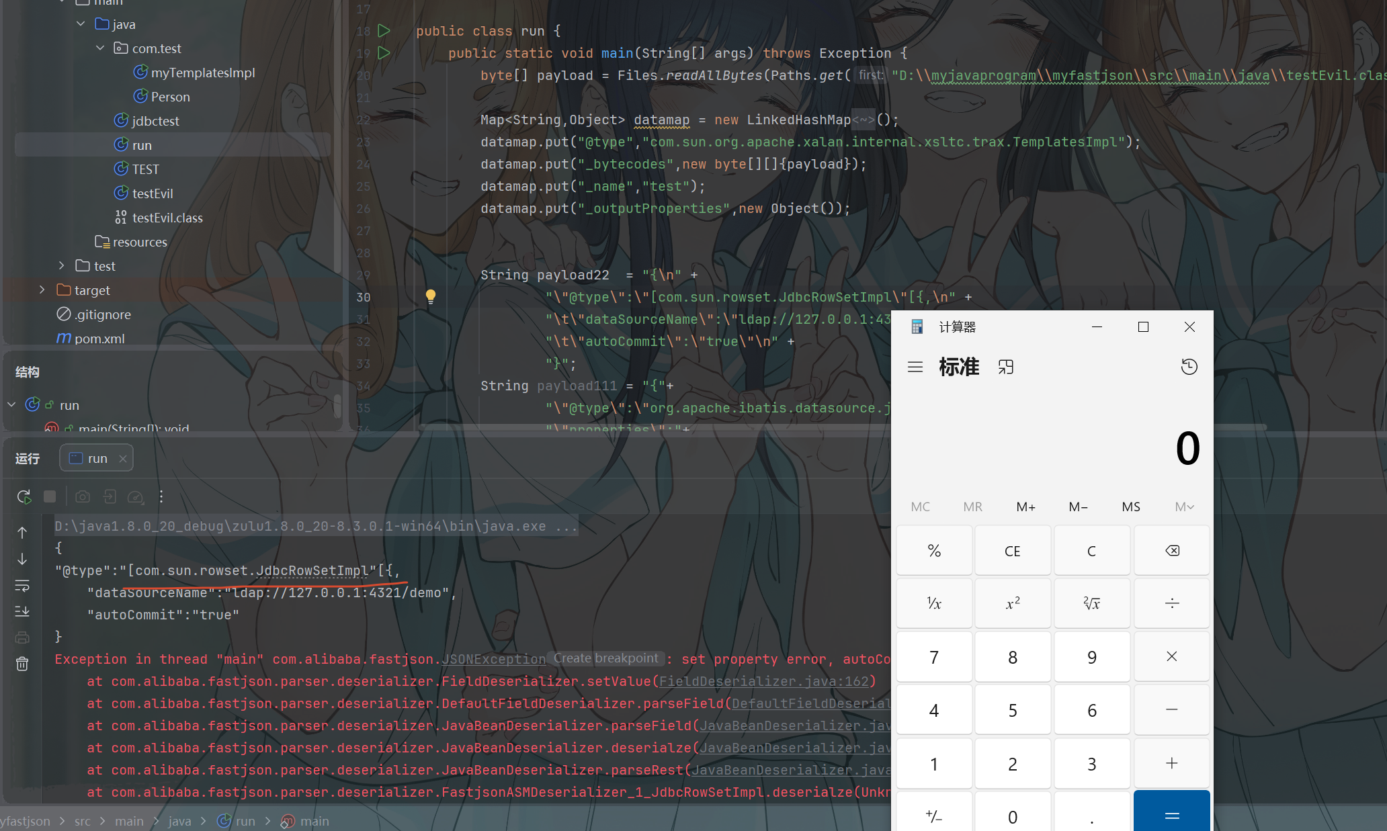Click the percent button in calculator
Image resolution: width=1387 pixels, height=831 pixels.
click(x=934, y=551)
